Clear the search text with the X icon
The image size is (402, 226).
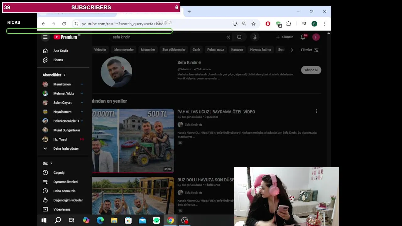228,37
